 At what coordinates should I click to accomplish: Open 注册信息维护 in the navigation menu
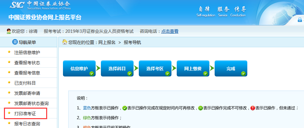tap(27, 53)
